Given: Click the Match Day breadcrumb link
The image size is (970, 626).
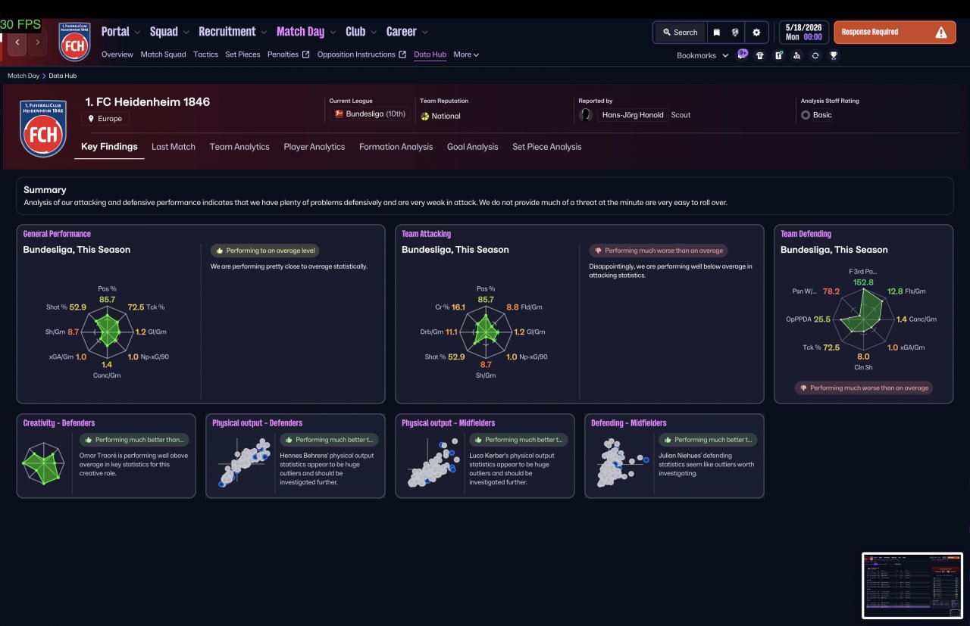Looking at the screenshot, I should click(x=23, y=76).
